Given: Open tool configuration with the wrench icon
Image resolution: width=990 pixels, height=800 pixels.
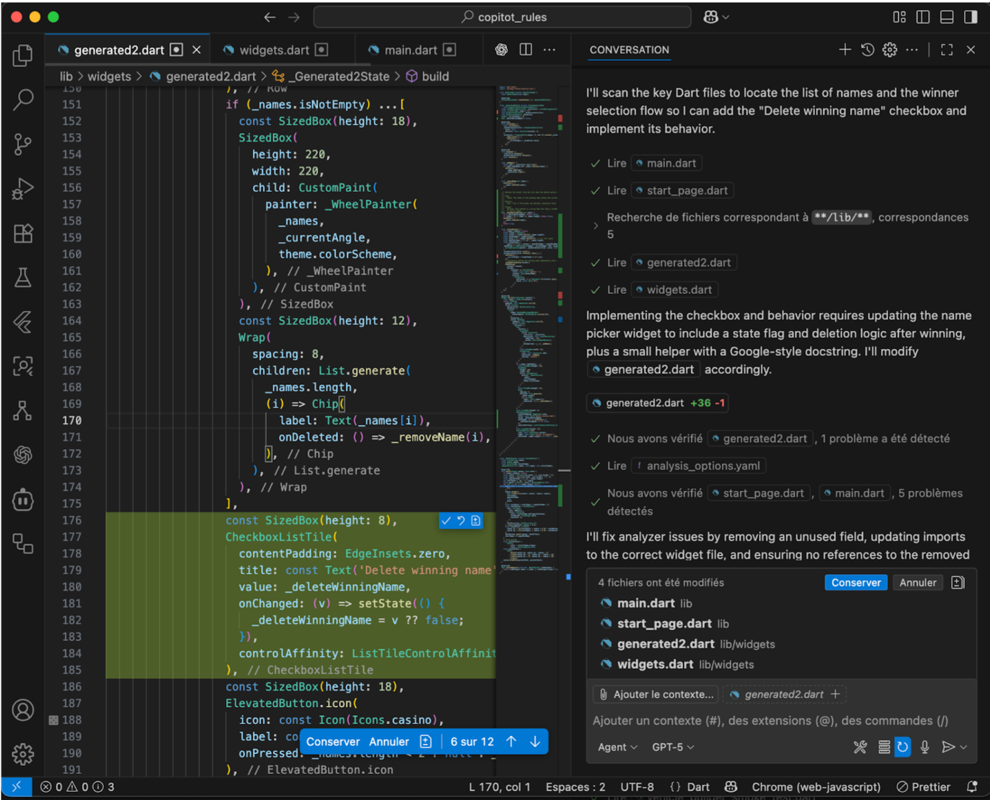Looking at the screenshot, I should (860, 747).
